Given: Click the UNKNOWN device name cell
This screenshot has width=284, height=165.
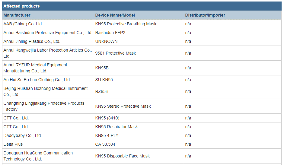Looking at the screenshot, I should tap(139, 41).
